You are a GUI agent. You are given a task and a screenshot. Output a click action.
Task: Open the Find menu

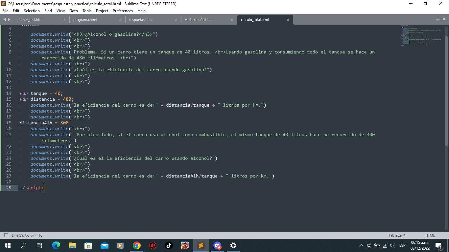coord(48,11)
